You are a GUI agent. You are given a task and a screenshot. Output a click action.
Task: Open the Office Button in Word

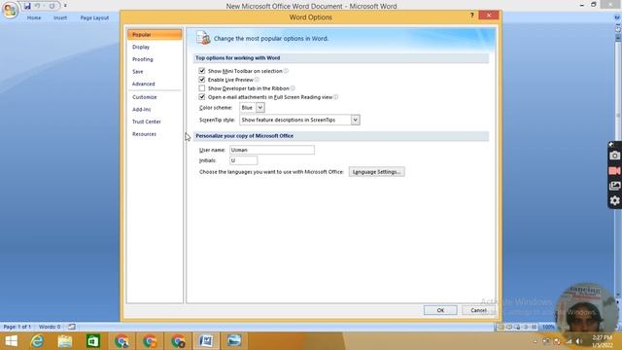point(10,9)
